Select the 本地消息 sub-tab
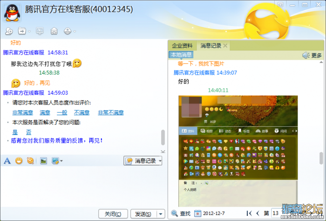Viewport: 326px width, 221px height. click(181, 55)
